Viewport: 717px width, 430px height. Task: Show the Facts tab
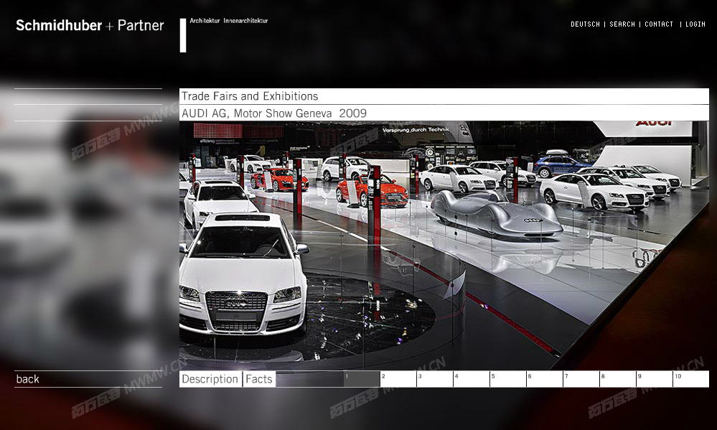coord(259,379)
